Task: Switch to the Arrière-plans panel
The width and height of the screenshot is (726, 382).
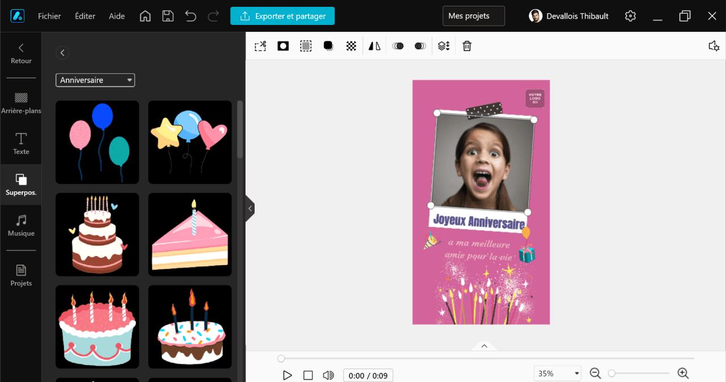Action: tap(21, 101)
